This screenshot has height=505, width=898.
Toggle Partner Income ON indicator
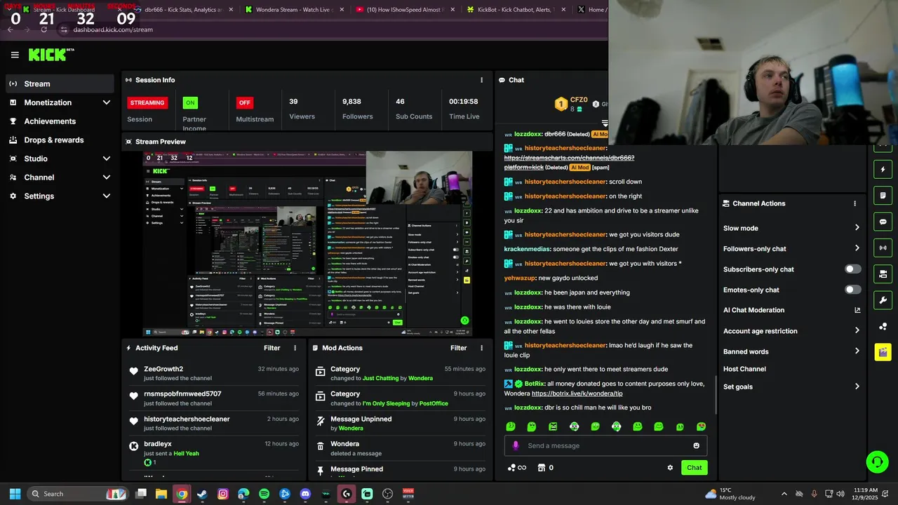pyautogui.click(x=190, y=102)
